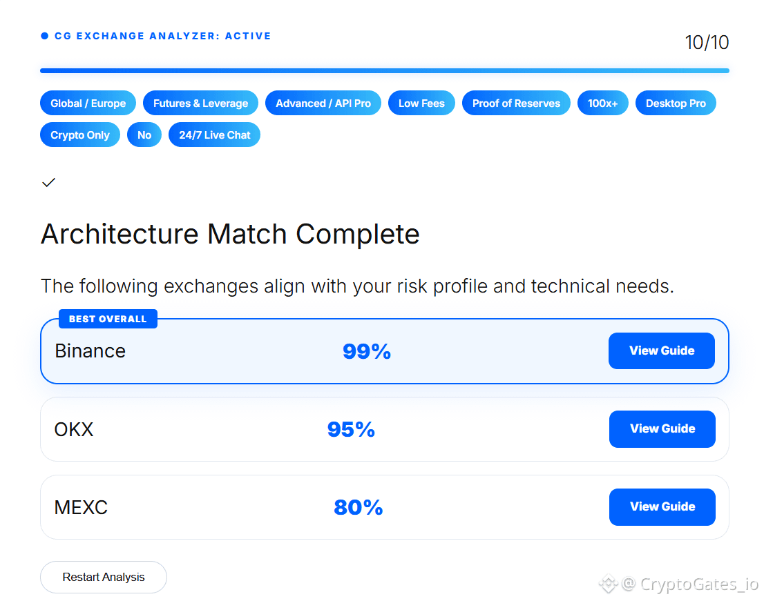This screenshot has height=601, width=764.
Task: Click the OKX 95% match card
Action: [385, 429]
